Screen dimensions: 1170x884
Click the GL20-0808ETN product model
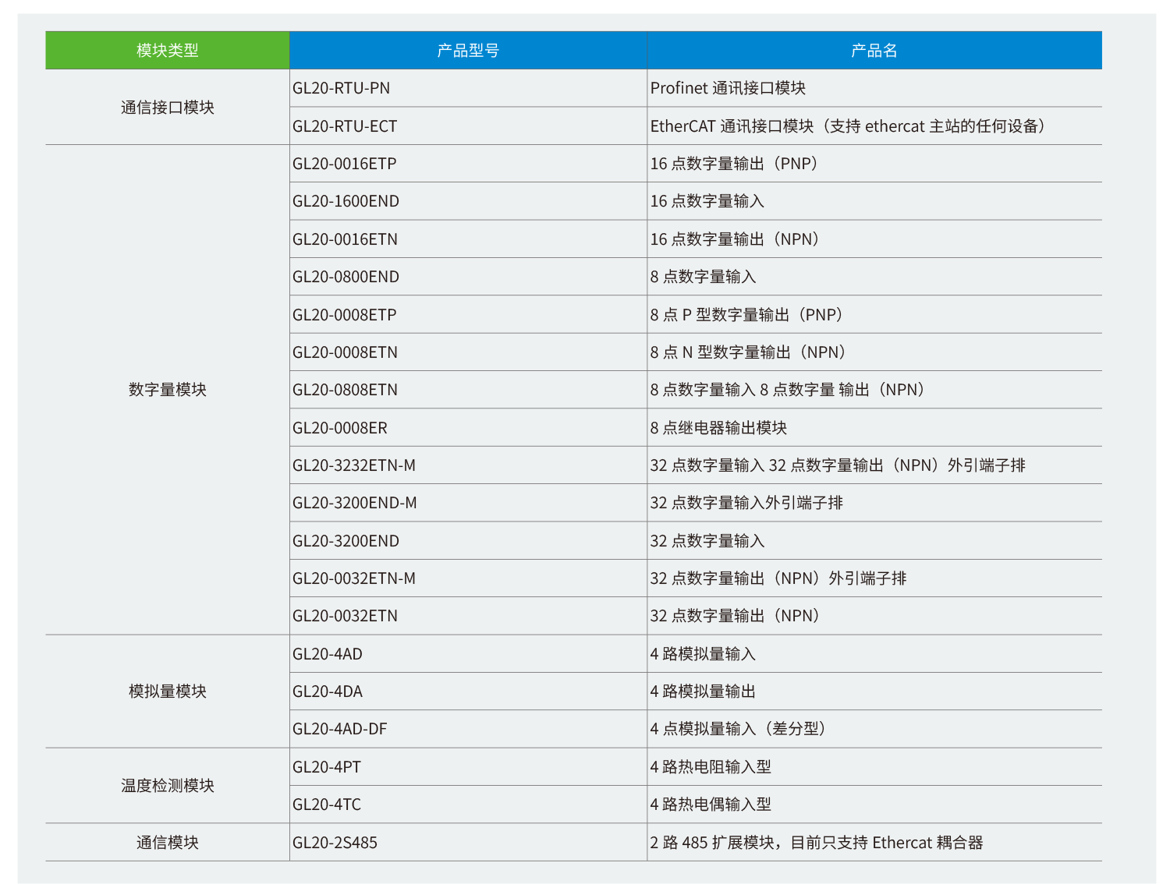pos(345,390)
